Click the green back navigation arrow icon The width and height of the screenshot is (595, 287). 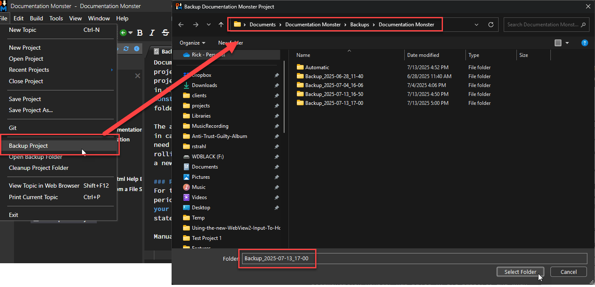pyautogui.click(x=123, y=33)
